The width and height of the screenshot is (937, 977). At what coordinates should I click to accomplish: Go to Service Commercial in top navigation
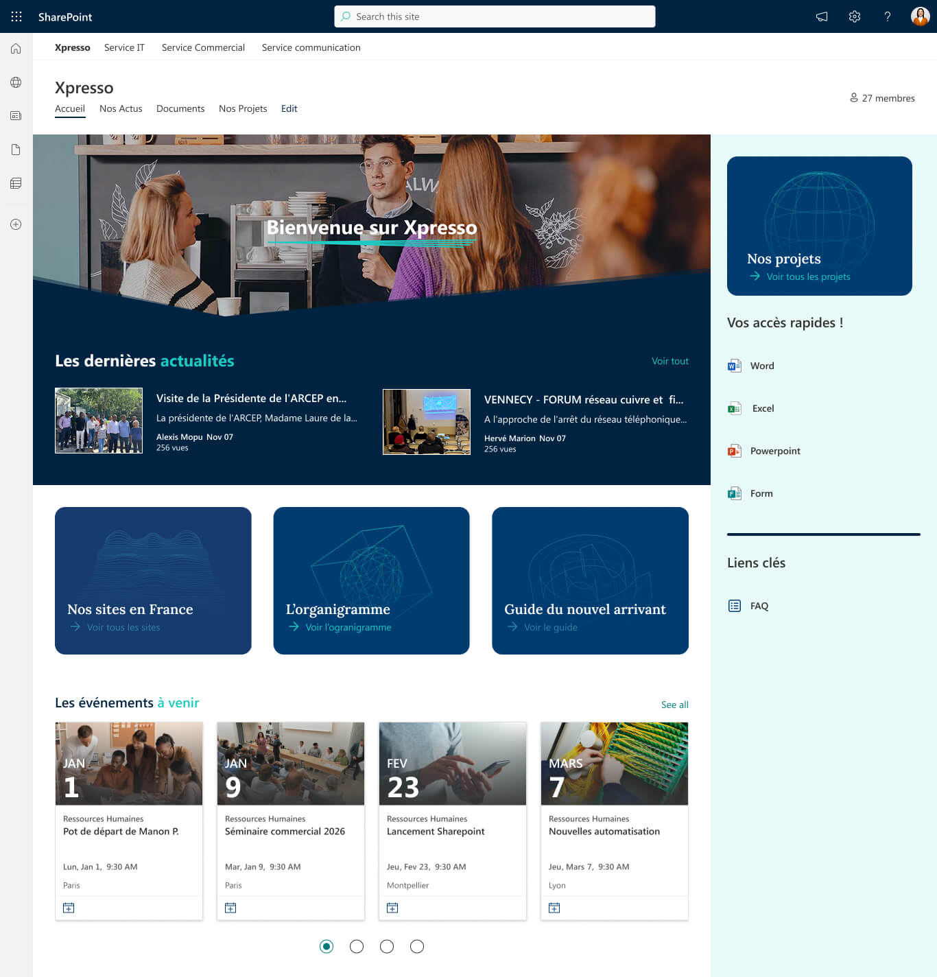click(203, 47)
